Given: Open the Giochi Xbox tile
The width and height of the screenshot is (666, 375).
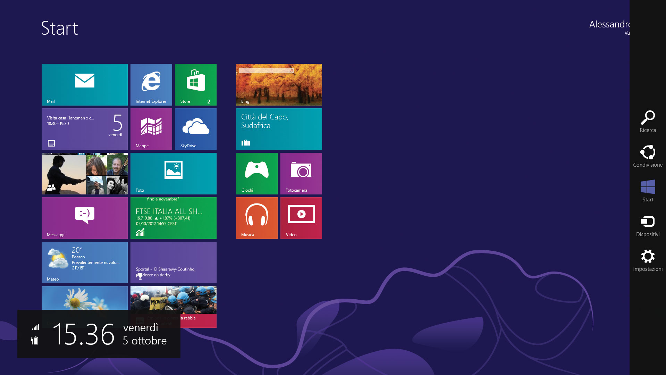Looking at the screenshot, I should click(257, 174).
